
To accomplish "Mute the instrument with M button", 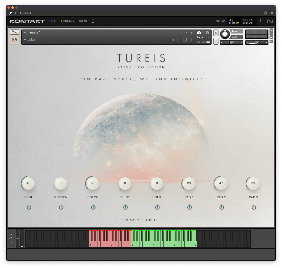I will tap(216, 41).
